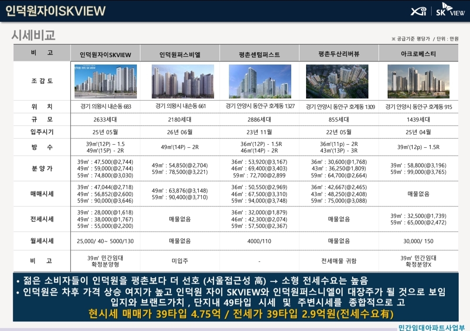This screenshot has height=331, width=470.
Task: Select the yellow 현시세 매매가 summary line
Action: point(241,314)
